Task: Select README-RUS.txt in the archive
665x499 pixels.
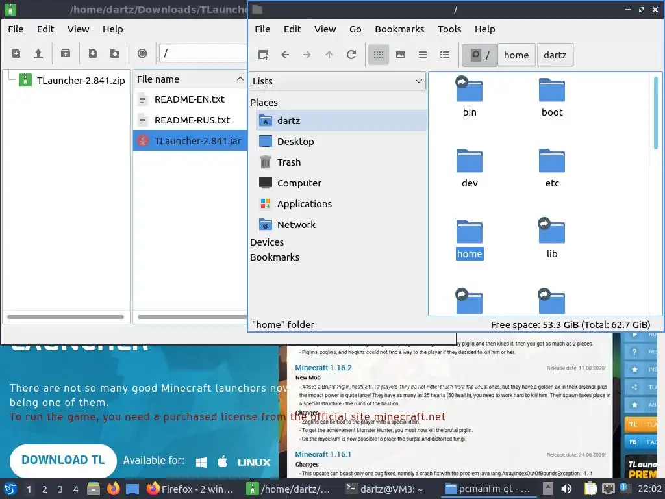Action: [x=190, y=120]
